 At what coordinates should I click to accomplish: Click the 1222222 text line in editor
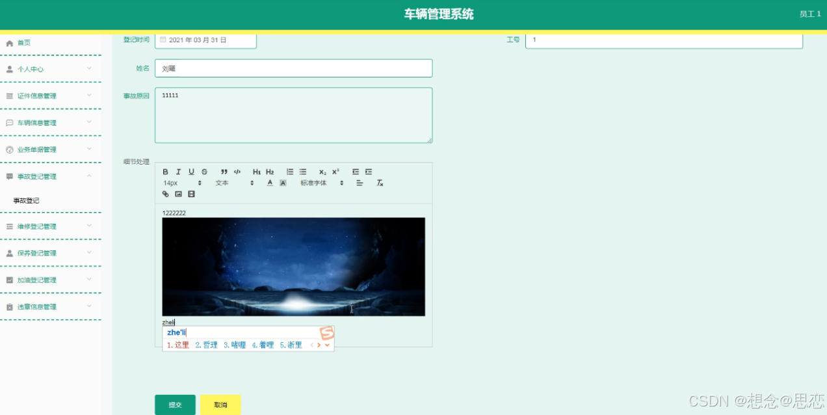(174, 213)
